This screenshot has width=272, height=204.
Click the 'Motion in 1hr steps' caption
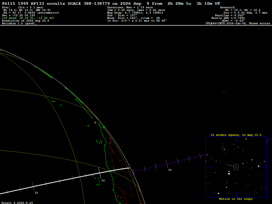(x=236, y=199)
